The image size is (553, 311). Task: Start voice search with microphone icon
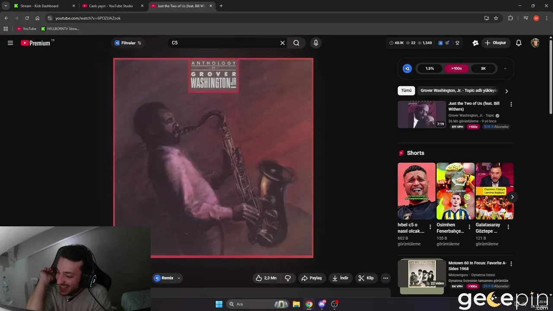tap(316, 43)
